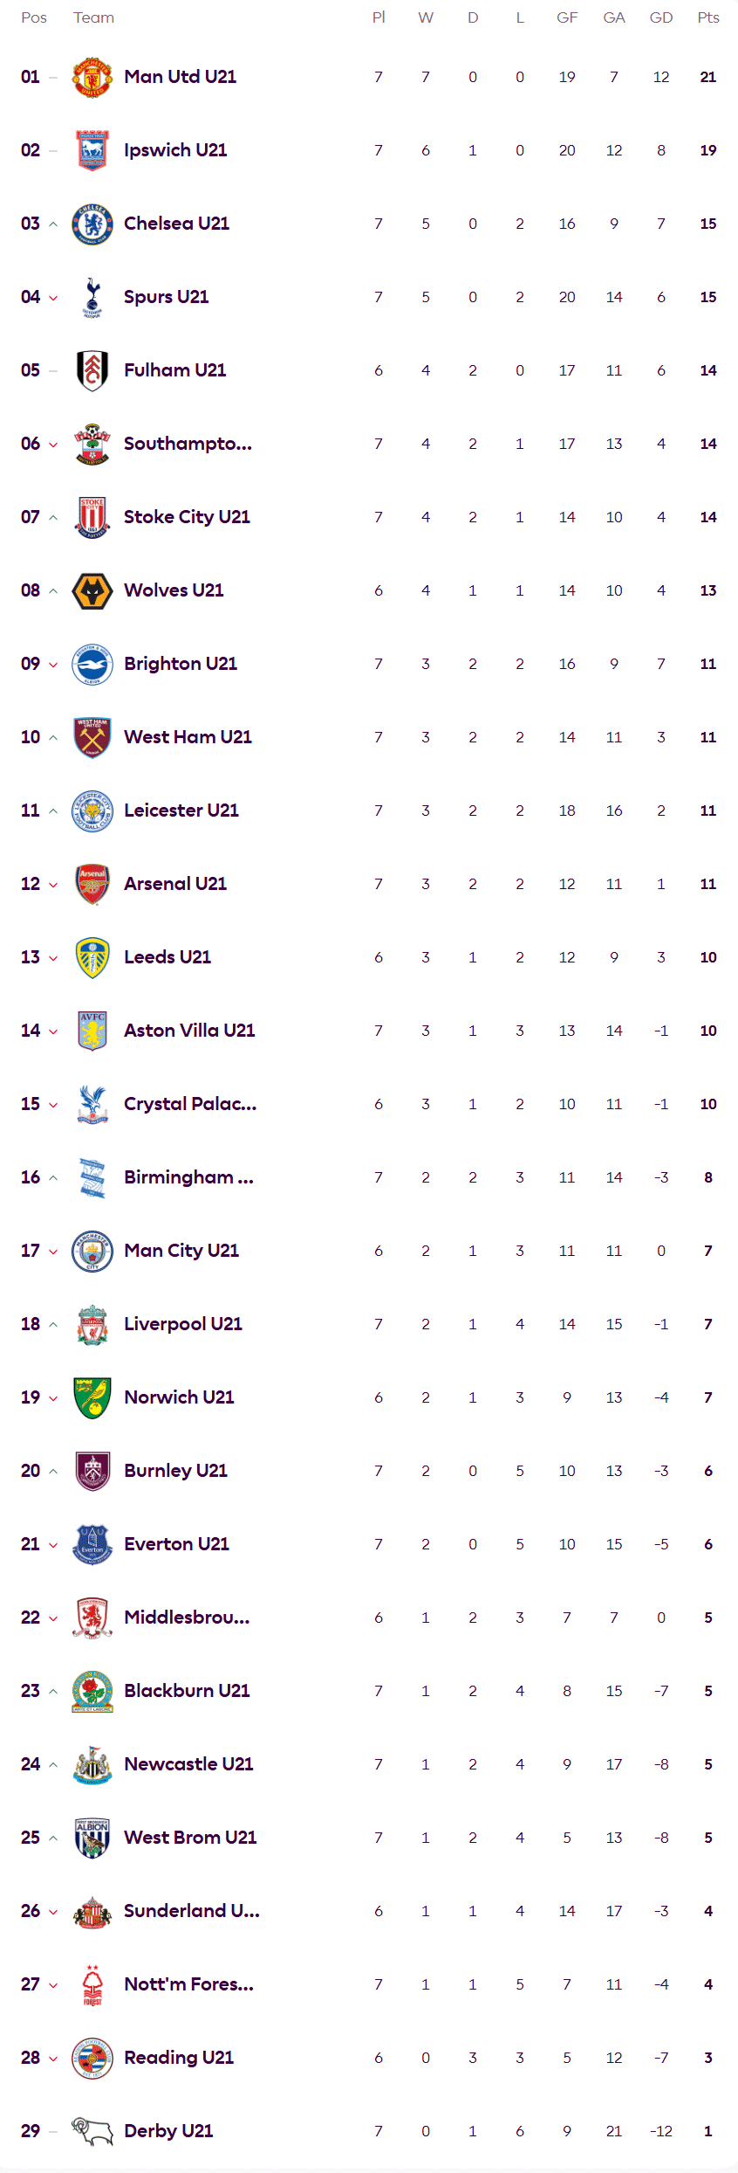738x2173 pixels.
Task: Click the Wolves U21 wolf badge
Action: point(92,591)
